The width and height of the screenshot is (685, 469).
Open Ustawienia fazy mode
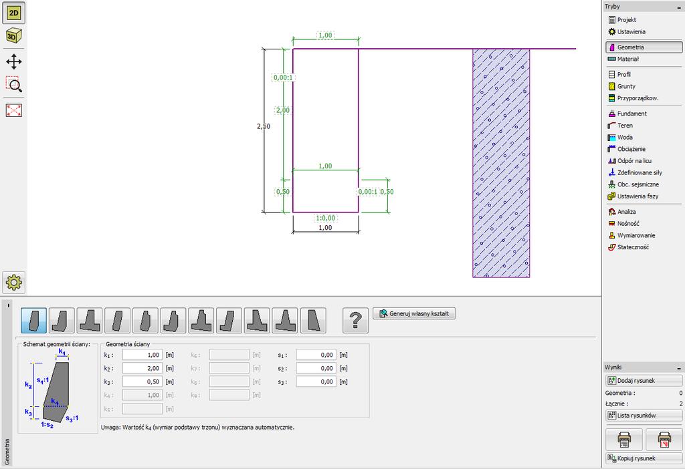click(644, 196)
